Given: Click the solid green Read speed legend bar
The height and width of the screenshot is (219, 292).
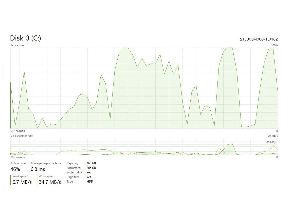Looking at the screenshot, I should click(x=11, y=180).
